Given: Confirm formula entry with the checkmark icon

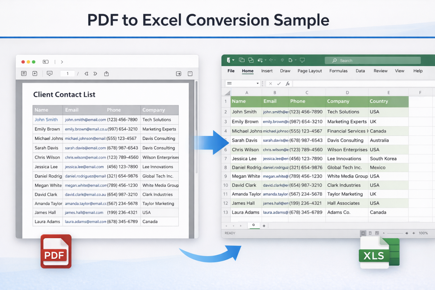Looking at the screenshot, I should pos(279,83).
